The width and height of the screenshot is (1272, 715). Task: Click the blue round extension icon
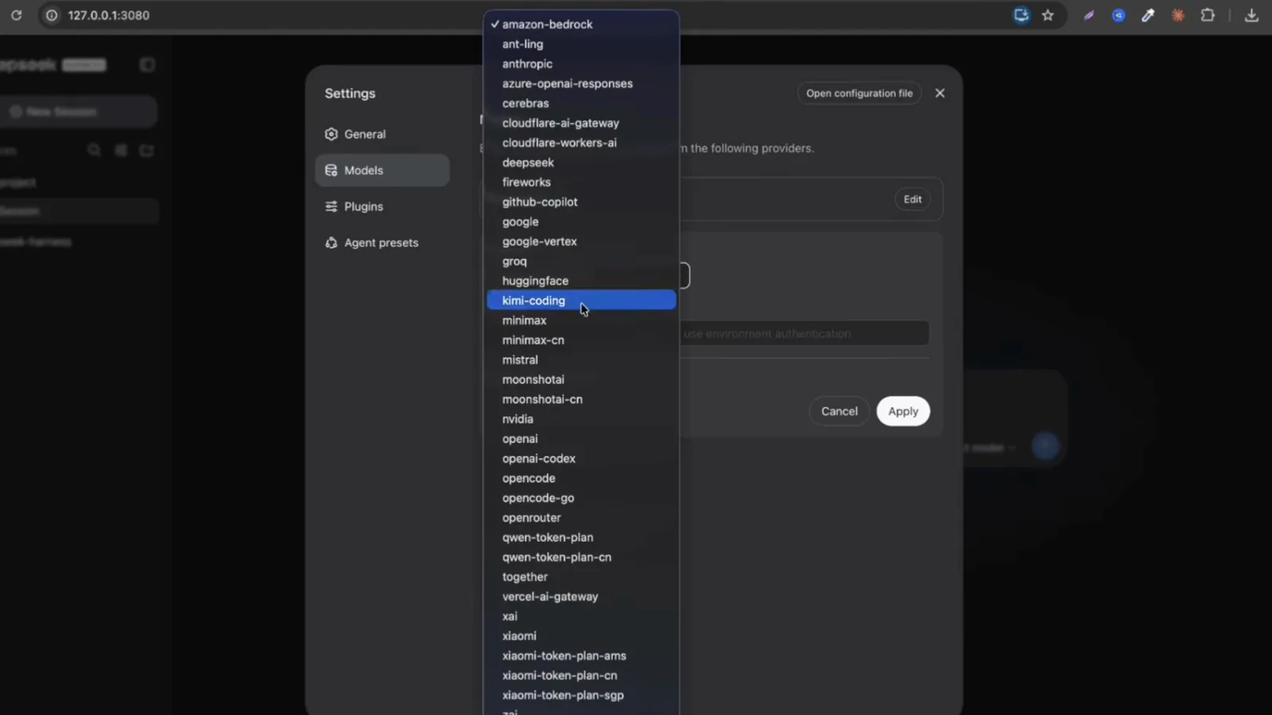[1119, 15]
